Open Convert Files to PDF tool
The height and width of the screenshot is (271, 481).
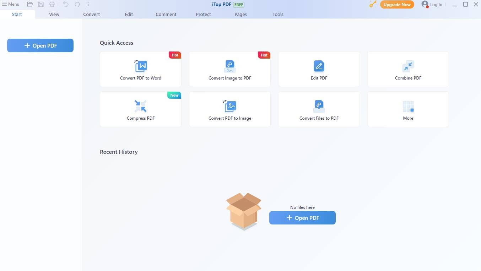click(x=319, y=109)
